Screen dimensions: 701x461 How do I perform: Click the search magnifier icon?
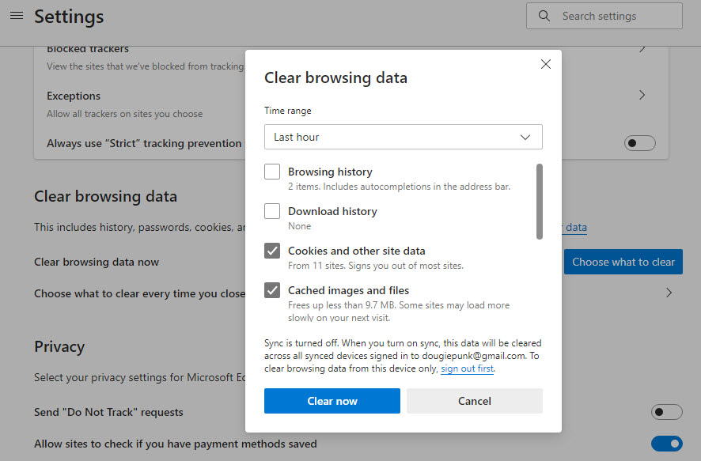tap(544, 16)
